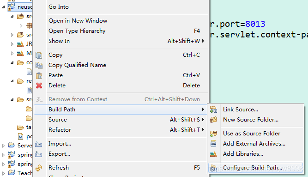Click the Add External Archives jar icon
The width and height of the screenshot is (308, 177).
213,144
